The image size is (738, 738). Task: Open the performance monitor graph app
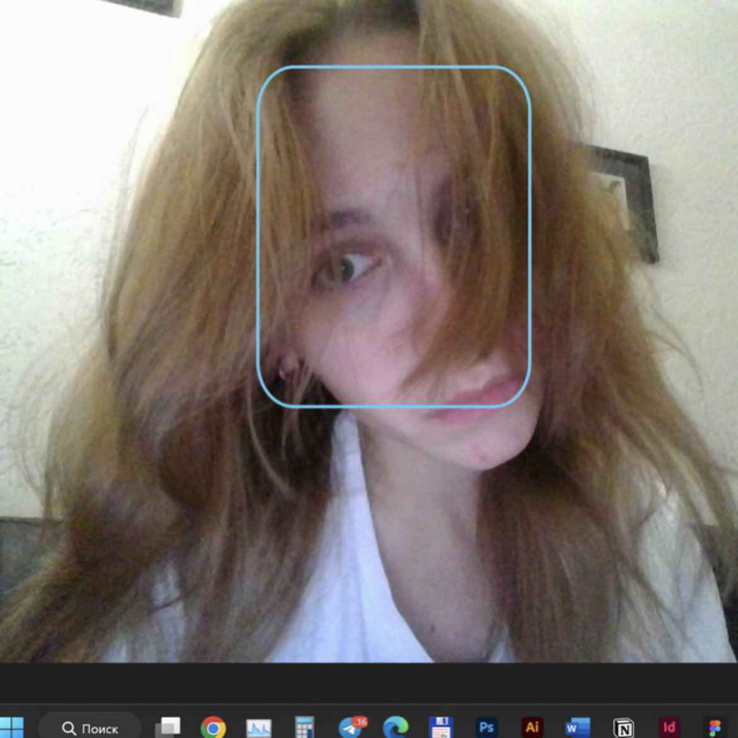(259, 728)
